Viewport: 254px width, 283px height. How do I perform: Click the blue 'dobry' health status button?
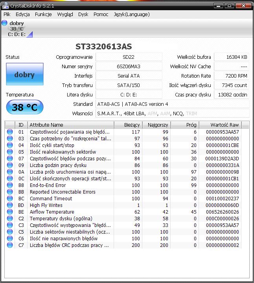click(25, 74)
